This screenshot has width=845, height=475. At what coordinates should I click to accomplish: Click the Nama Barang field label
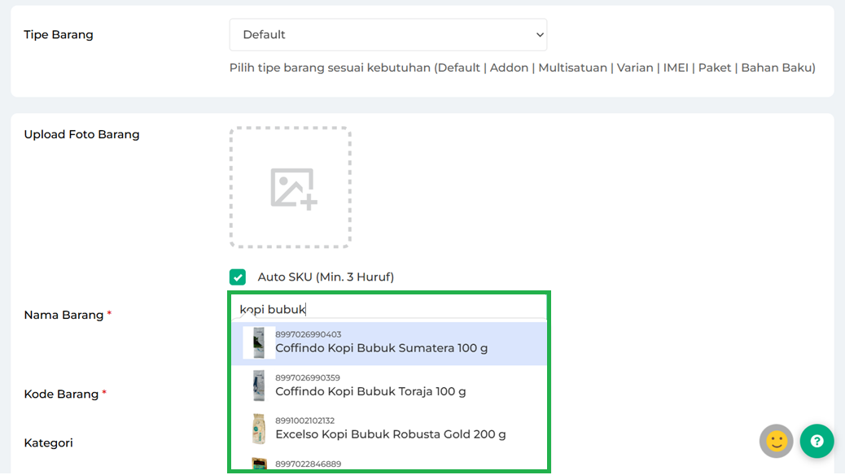(63, 315)
